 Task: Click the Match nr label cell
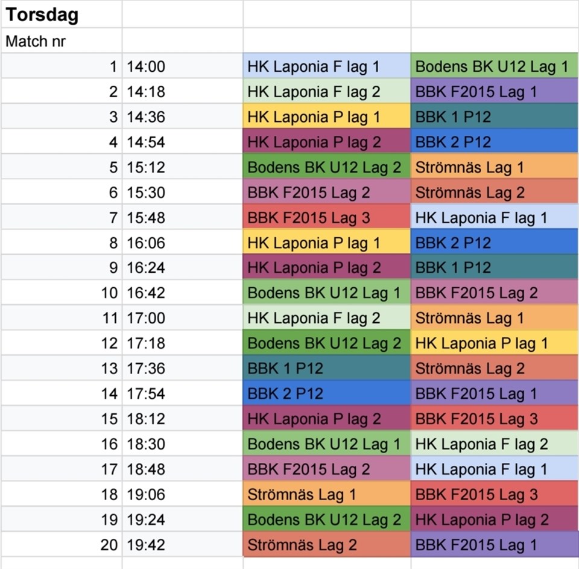(x=62, y=40)
